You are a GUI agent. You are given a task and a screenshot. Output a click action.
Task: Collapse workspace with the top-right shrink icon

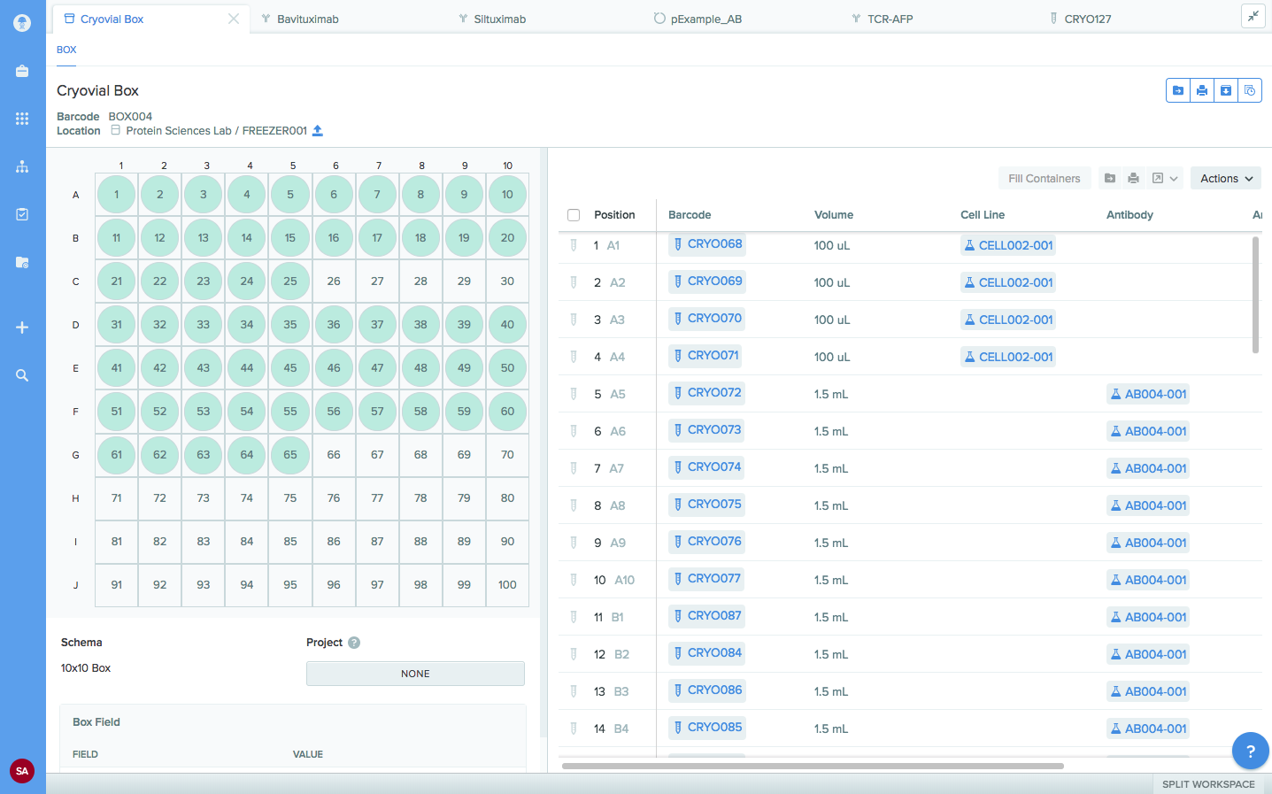1253,16
